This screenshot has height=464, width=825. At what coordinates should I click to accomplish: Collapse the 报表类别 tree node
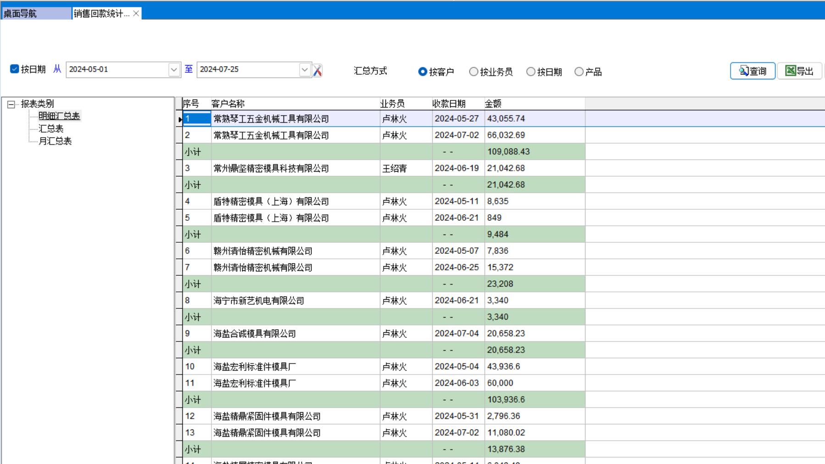(x=11, y=105)
